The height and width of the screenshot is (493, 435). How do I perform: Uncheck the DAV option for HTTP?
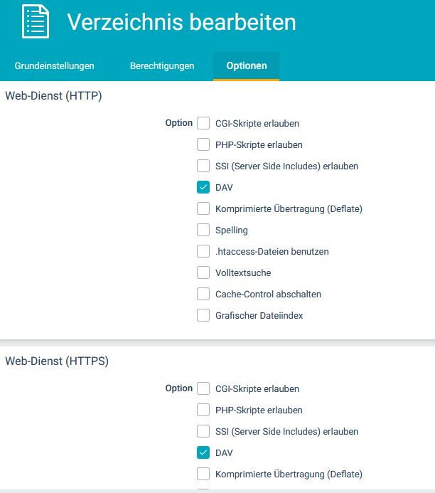pyautogui.click(x=203, y=187)
